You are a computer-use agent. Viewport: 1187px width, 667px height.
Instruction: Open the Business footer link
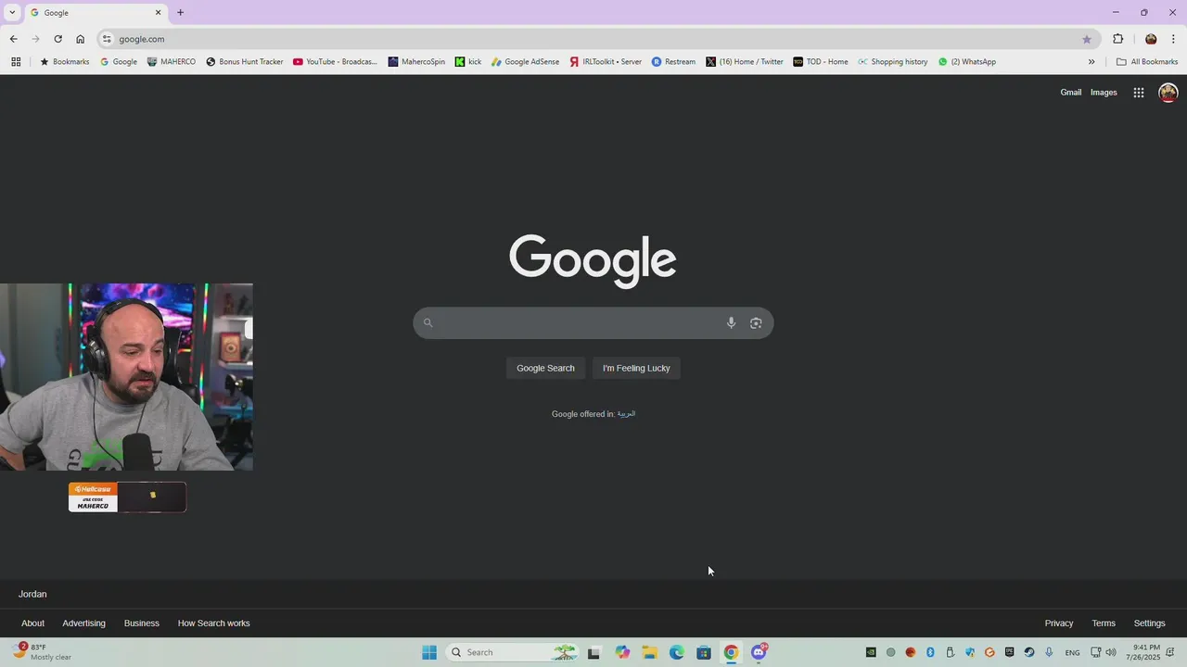[x=142, y=623]
